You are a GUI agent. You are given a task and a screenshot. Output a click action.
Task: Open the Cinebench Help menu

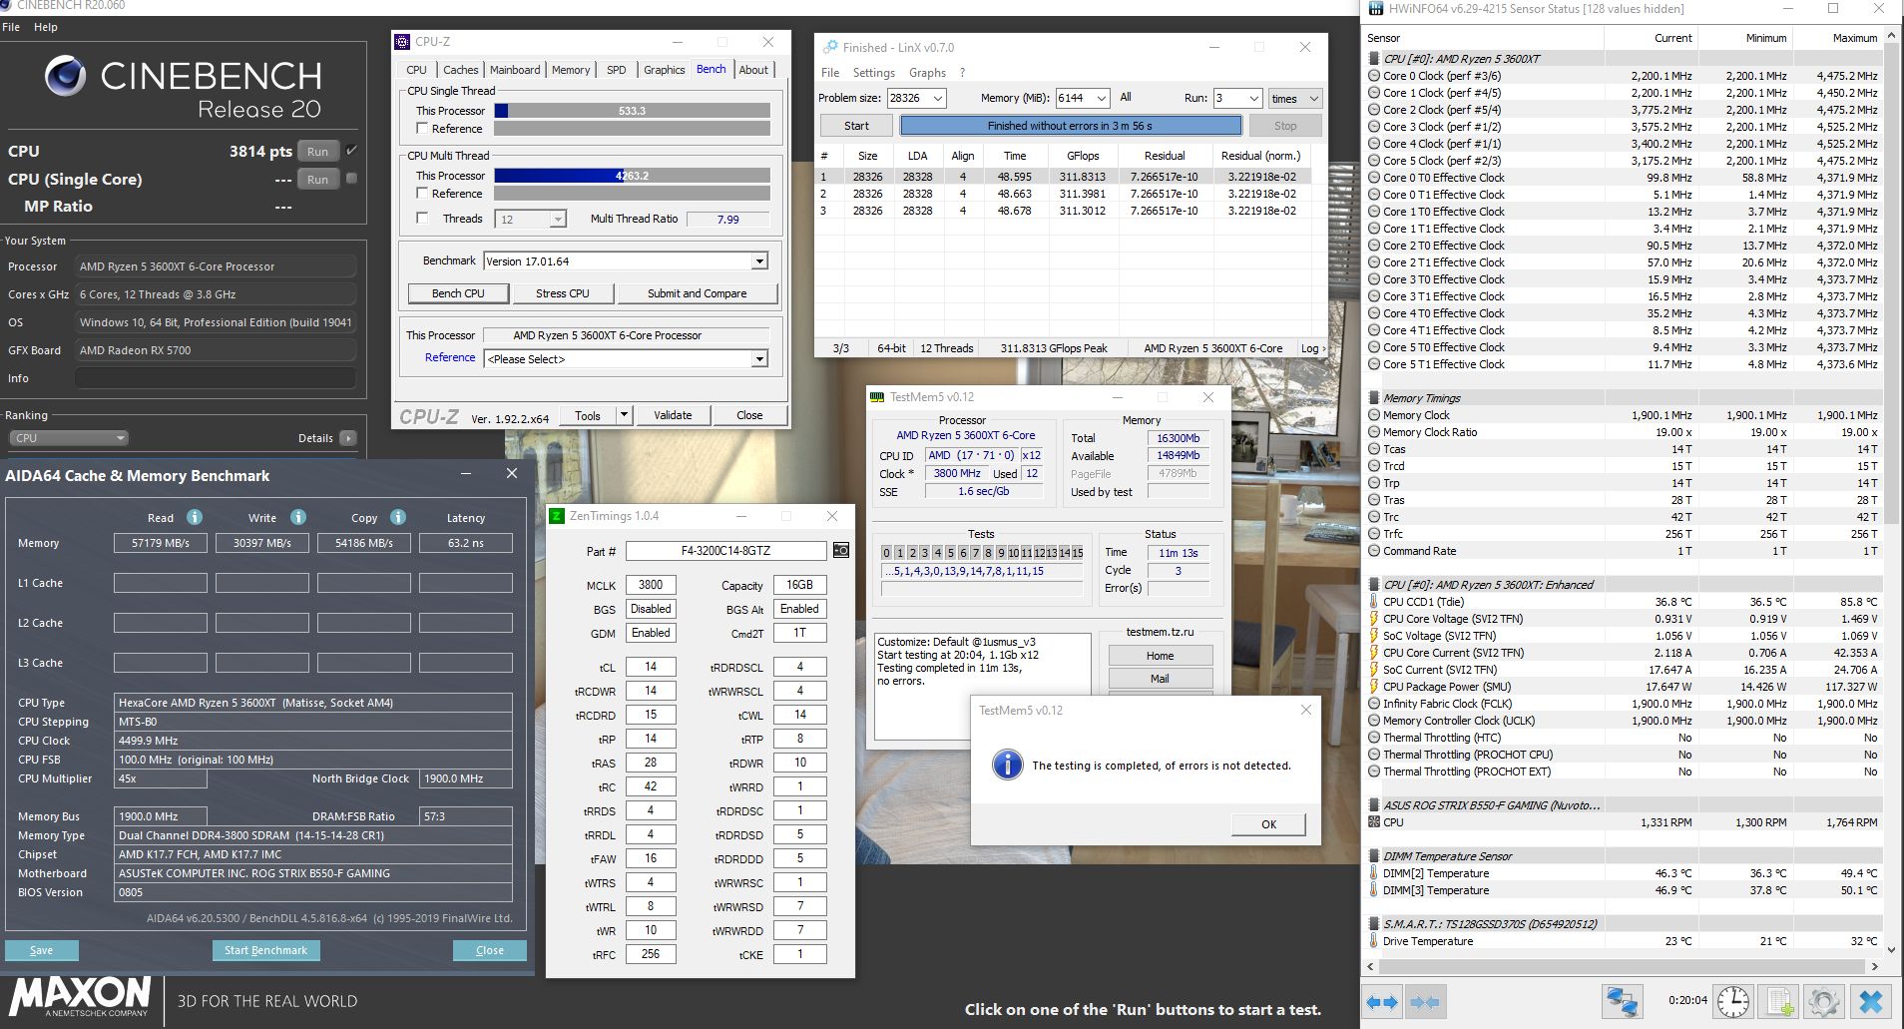pos(46,27)
